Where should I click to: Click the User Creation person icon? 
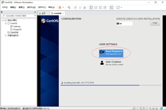pos(102,63)
